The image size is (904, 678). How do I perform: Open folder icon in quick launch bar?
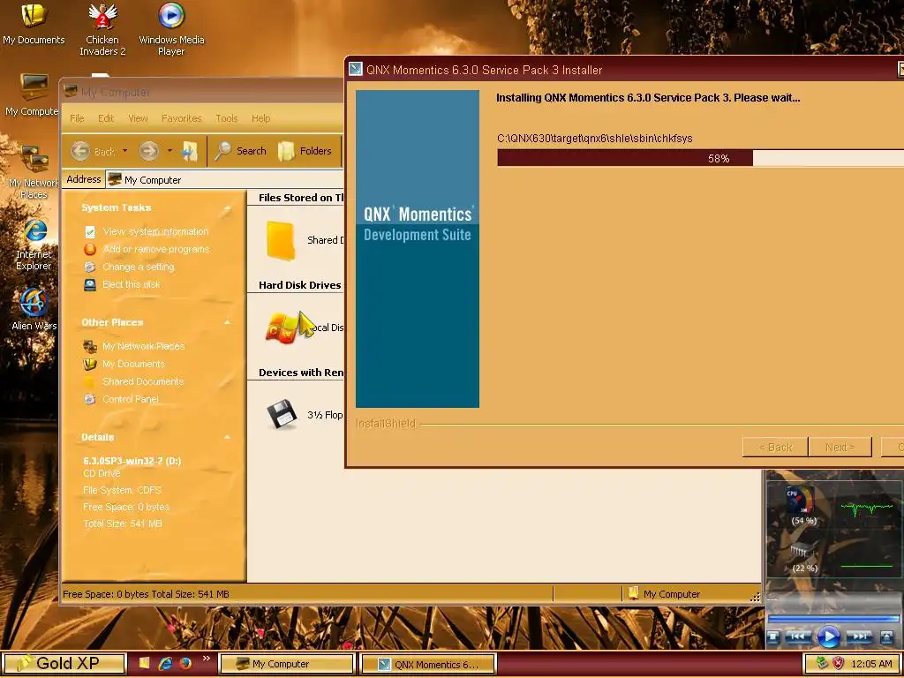[144, 664]
